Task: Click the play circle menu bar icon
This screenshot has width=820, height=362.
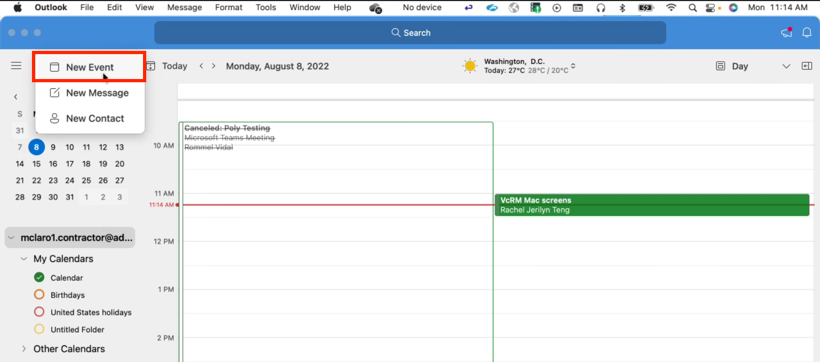Action: pyautogui.click(x=557, y=8)
